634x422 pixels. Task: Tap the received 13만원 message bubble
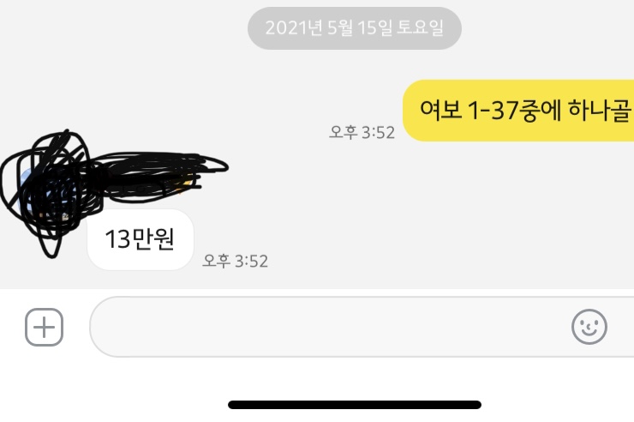pyautogui.click(x=141, y=239)
